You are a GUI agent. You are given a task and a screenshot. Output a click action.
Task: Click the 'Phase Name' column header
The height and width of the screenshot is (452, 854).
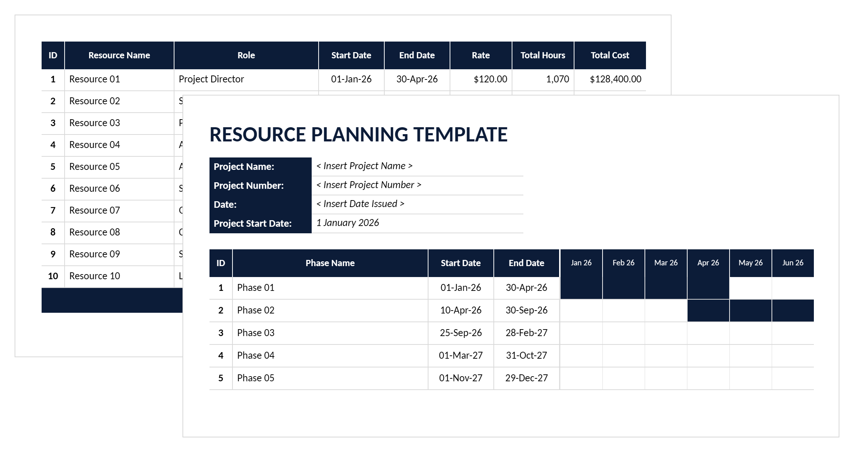tap(330, 263)
